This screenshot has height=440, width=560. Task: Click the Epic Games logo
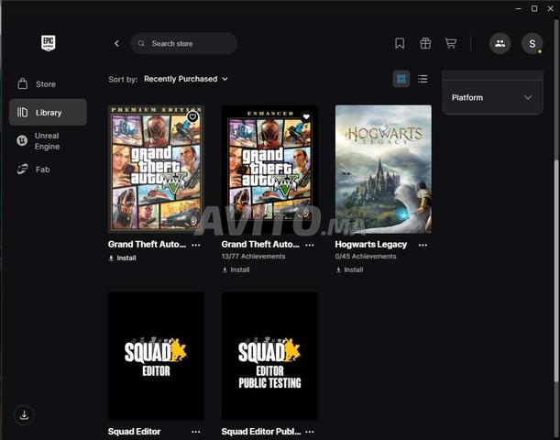(x=49, y=43)
